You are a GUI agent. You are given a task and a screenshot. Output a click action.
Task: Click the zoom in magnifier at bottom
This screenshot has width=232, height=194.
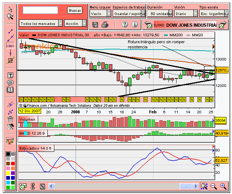click(x=223, y=186)
